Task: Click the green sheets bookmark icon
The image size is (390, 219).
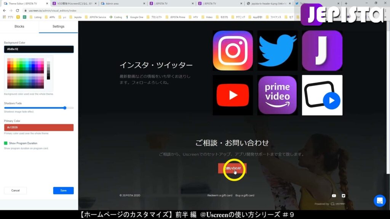Action: 24,17
